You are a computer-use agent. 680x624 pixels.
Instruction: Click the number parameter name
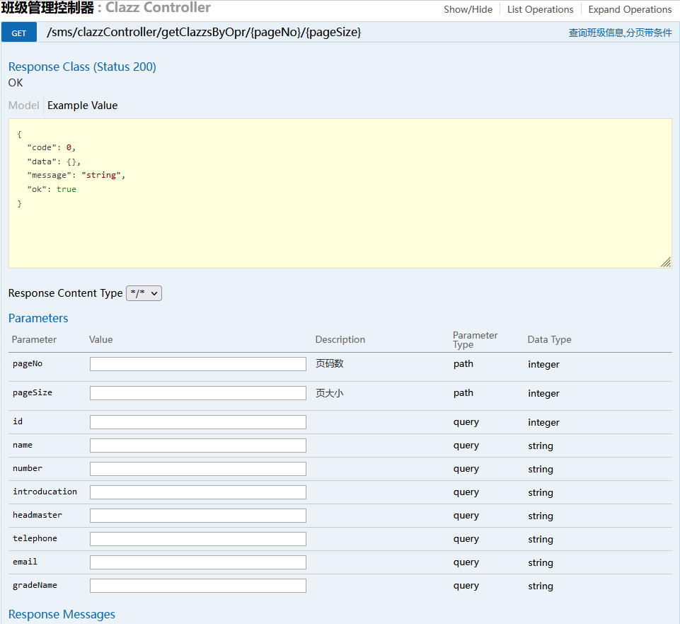[28, 468]
